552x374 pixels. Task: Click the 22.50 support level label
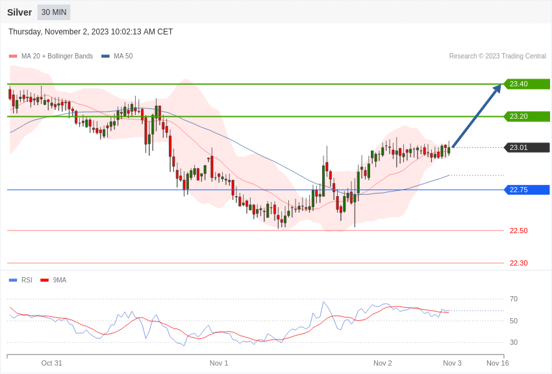pos(519,231)
